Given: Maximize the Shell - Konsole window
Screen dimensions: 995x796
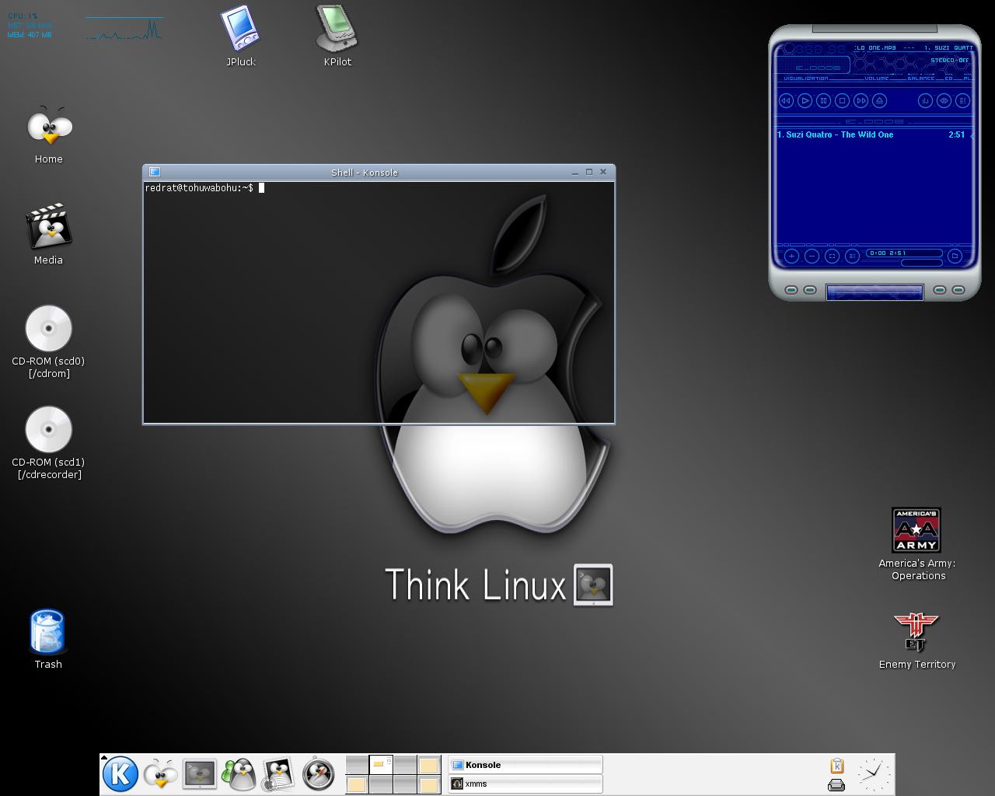Looking at the screenshot, I should click(x=589, y=172).
